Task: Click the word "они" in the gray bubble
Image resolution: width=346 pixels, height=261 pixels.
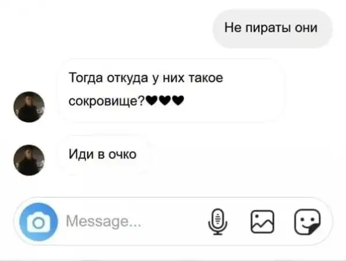Action: click(x=306, y=28)
